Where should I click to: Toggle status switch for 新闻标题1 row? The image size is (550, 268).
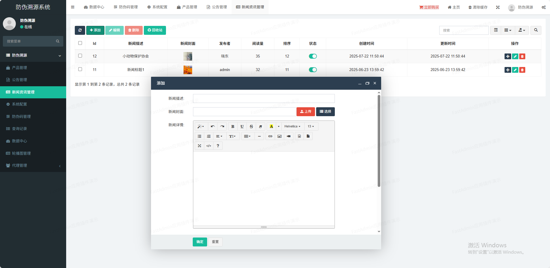click(x=313, y=70)
